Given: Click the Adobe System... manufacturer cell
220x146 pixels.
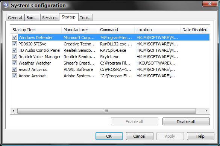Looking at the screenshot, I should (x=79, y=76).
